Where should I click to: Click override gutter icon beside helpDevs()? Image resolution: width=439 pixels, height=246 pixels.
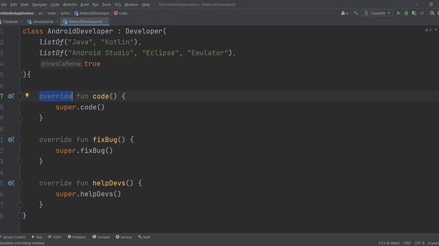(11, 183)
